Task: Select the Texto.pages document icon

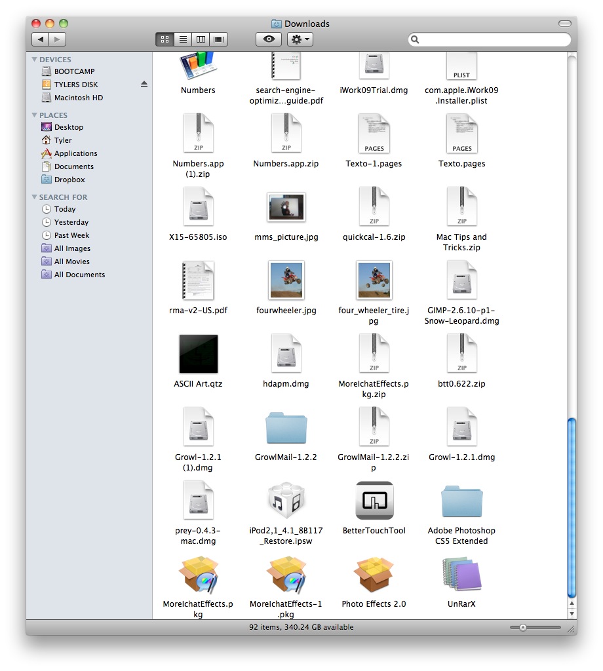Action: 462,133
